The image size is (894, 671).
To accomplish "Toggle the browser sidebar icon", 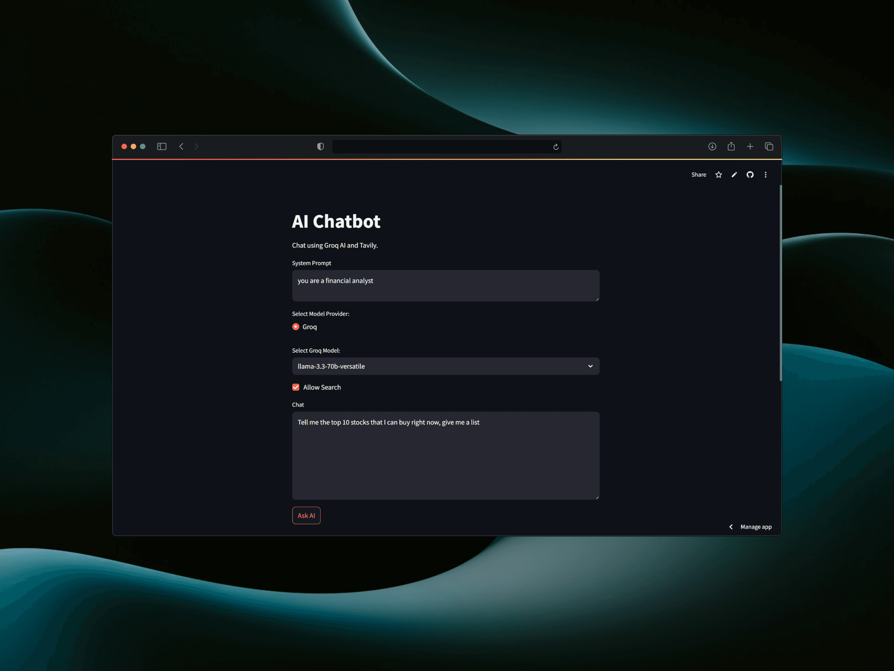I will 162,146.
